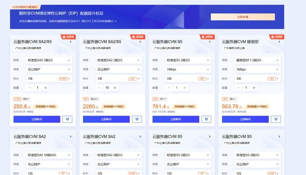Open details arrow of SA2 16核64G card

71,136
